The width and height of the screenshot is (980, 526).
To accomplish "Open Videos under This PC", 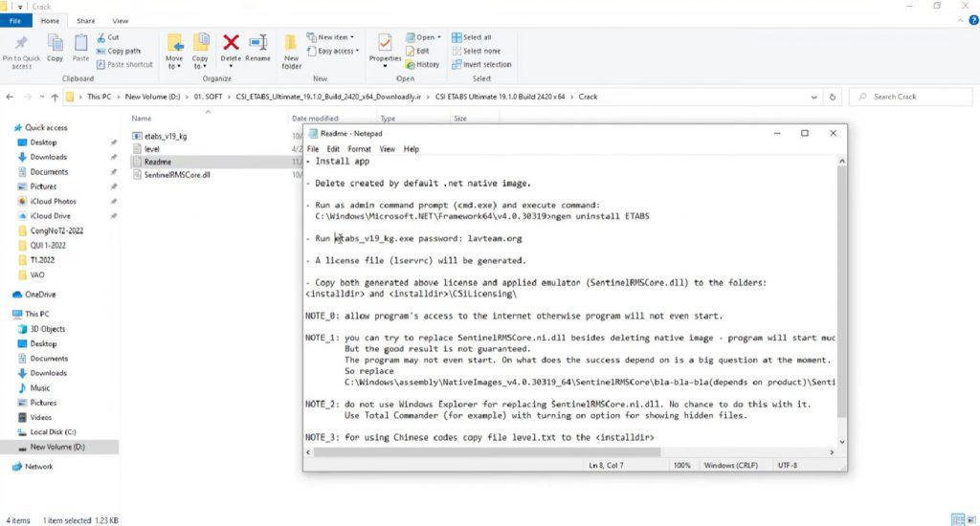I will click(40, 417).
